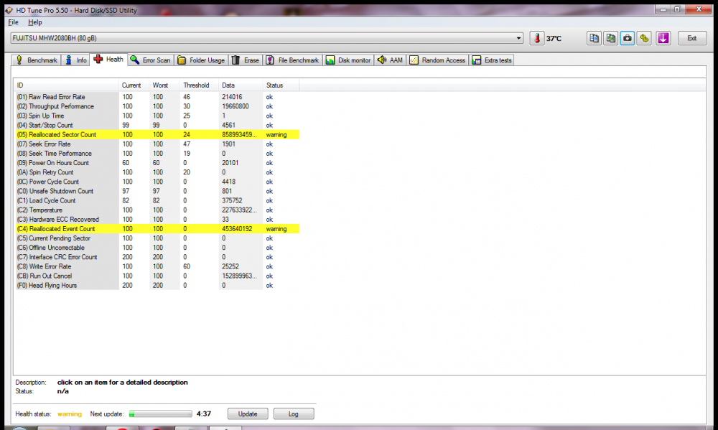
Task: Click the Threshold column header
Action: (x=199, y=85)
